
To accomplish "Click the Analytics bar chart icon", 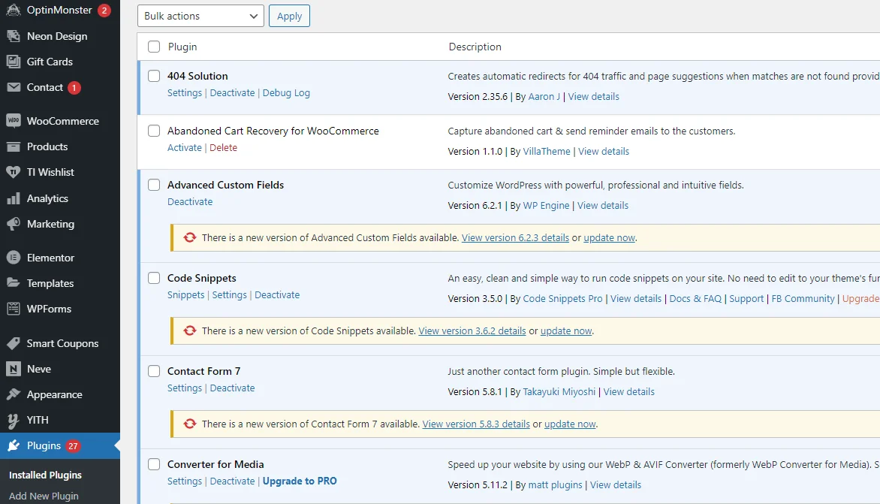I will pyautogui.click(x=13, y=198).
